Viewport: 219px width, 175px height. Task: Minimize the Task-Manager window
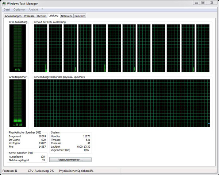pyautogui.click(x=196, y=3)
